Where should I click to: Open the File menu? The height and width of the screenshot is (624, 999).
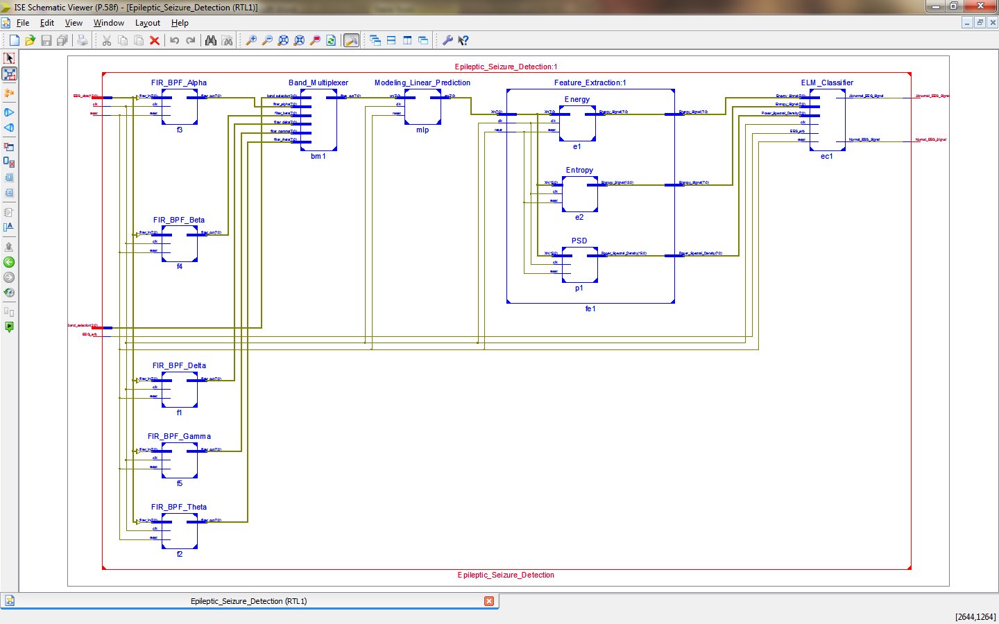[x=23, y=23]
